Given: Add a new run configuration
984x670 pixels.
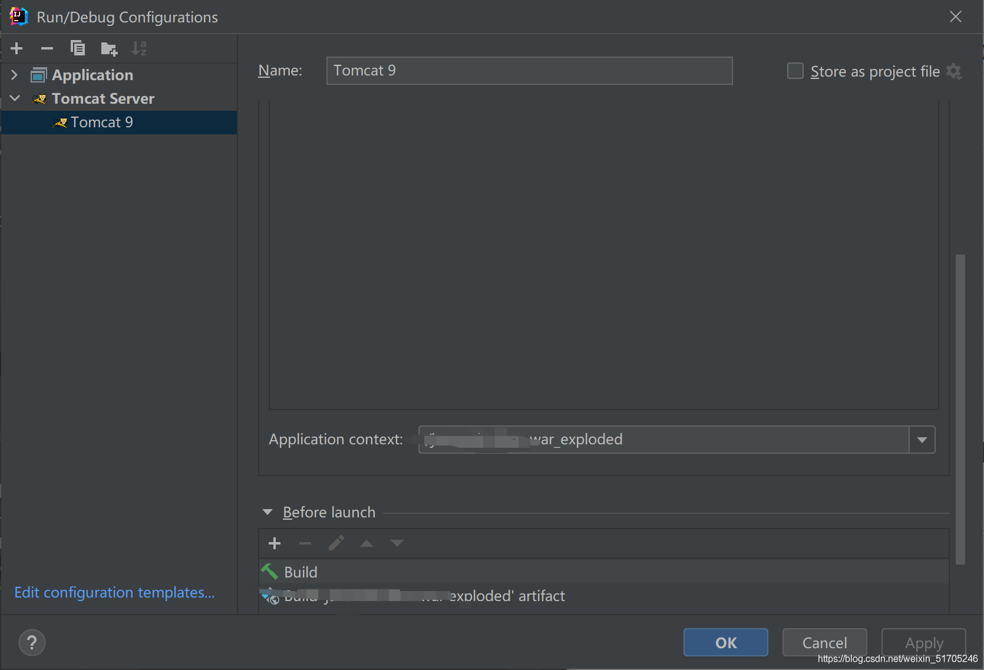Looking at the screenshot, I should [16, 48].
